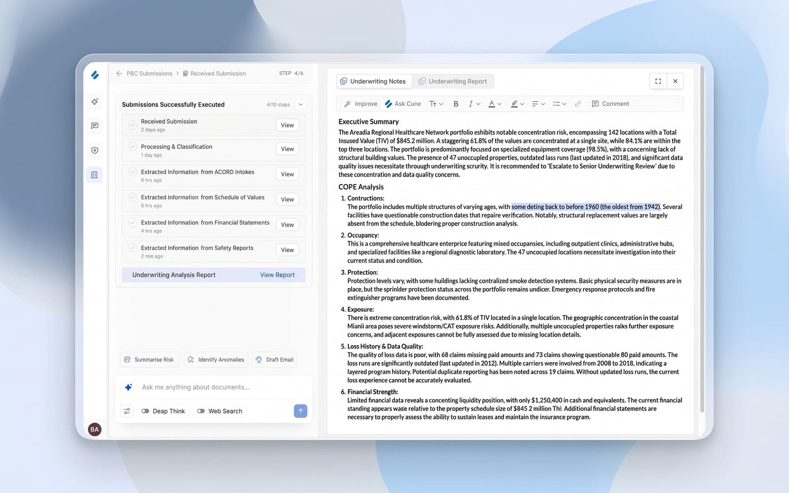Open chat settings sliders icon

[x=127, y=411]
